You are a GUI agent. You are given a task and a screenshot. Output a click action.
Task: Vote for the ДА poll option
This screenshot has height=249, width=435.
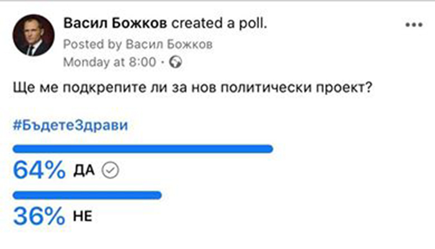84,171
